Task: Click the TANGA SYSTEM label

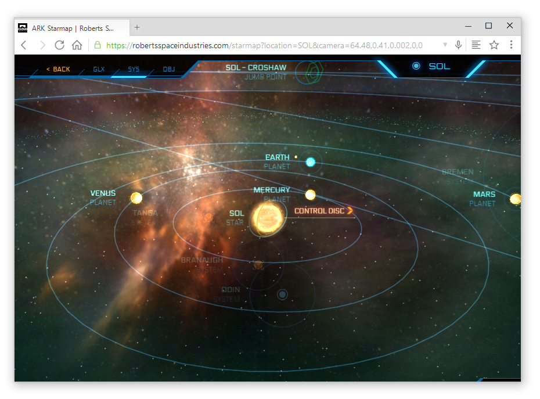Action: (145, 217)
